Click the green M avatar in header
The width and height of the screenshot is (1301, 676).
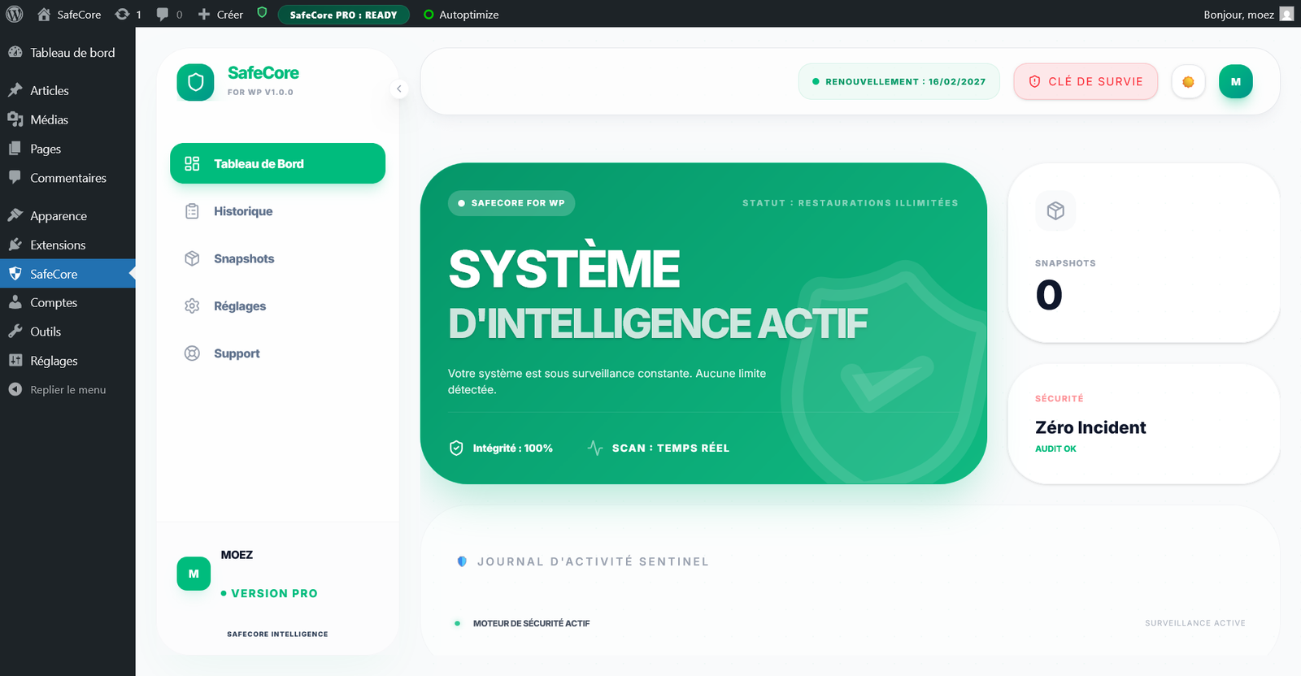(x=1236, y=81)
